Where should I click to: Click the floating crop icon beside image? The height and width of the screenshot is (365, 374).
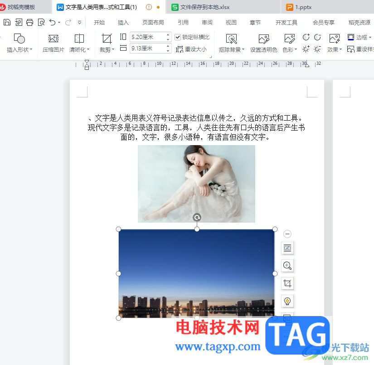tap(287, 283)
